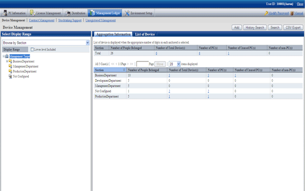Click the Move page button
The image size is (305, 191).
[160, 64]
